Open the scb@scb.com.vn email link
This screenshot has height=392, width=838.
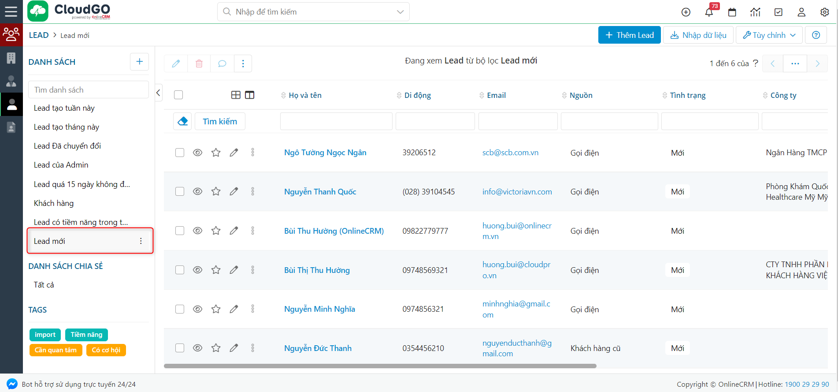click(510, 153)
